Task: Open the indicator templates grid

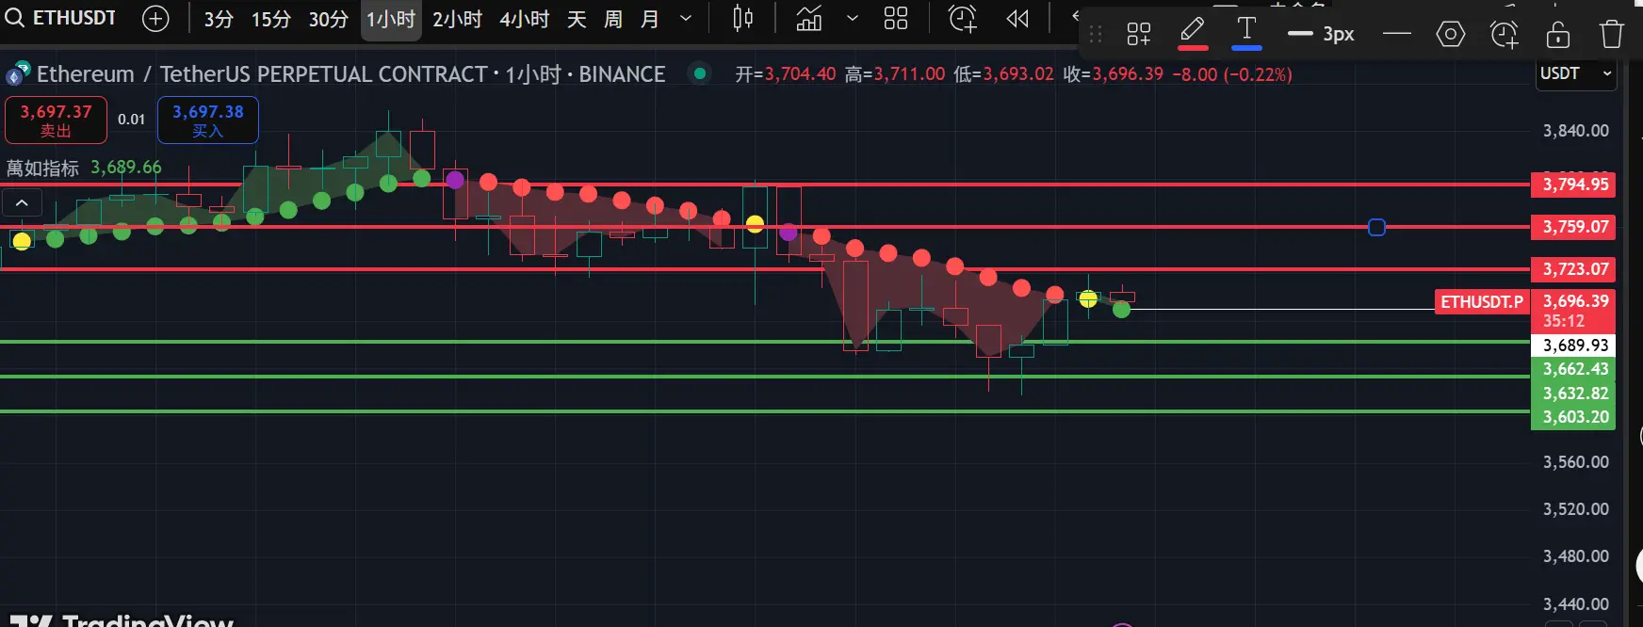Action: coord(896,18)
